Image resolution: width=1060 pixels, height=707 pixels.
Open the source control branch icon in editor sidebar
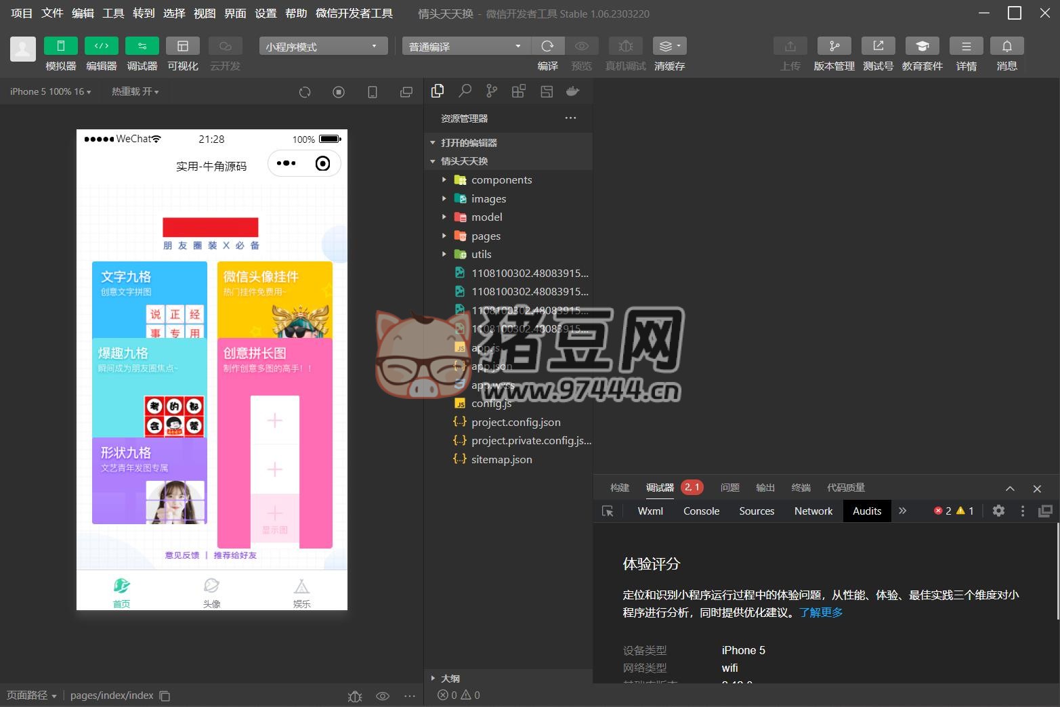pyautogui.click(x=492, y=91)
